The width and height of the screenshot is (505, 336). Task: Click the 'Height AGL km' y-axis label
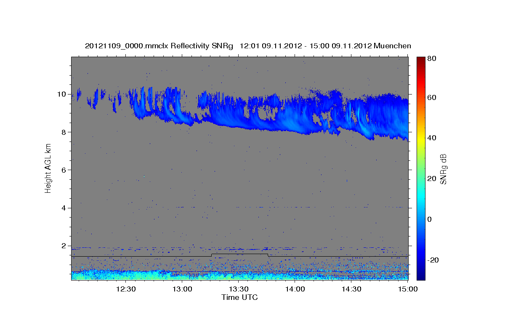pos(48,168)
